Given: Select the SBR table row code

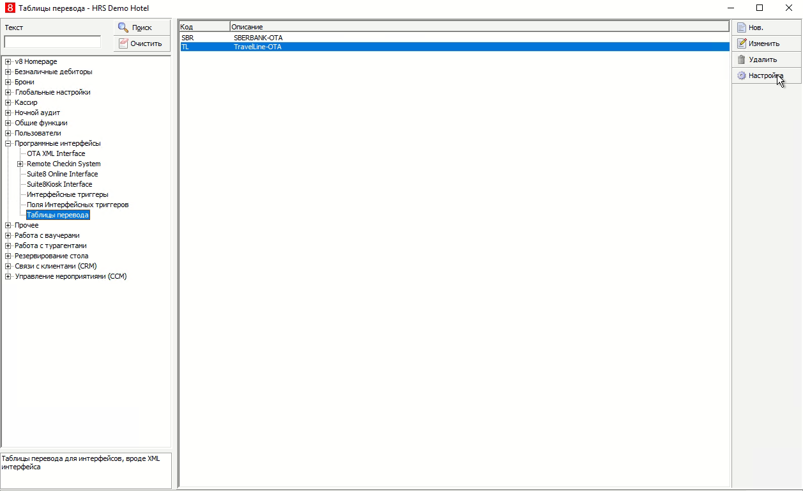Looking at the screenshot, I should pyautogui.click(x=188, y=38).
